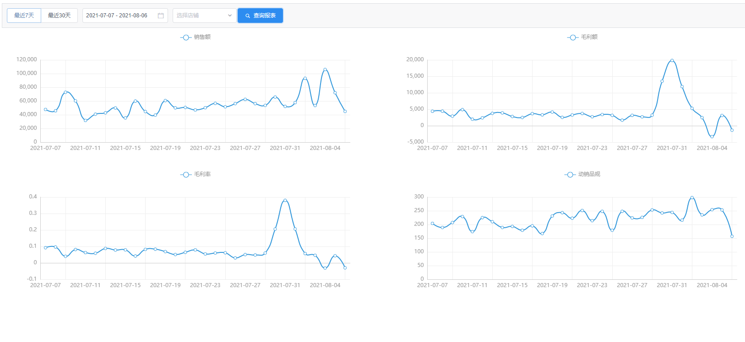
Task: Click the last data point of 动销品规 chart
Action: pyautogui.click(x=732, y=236)
